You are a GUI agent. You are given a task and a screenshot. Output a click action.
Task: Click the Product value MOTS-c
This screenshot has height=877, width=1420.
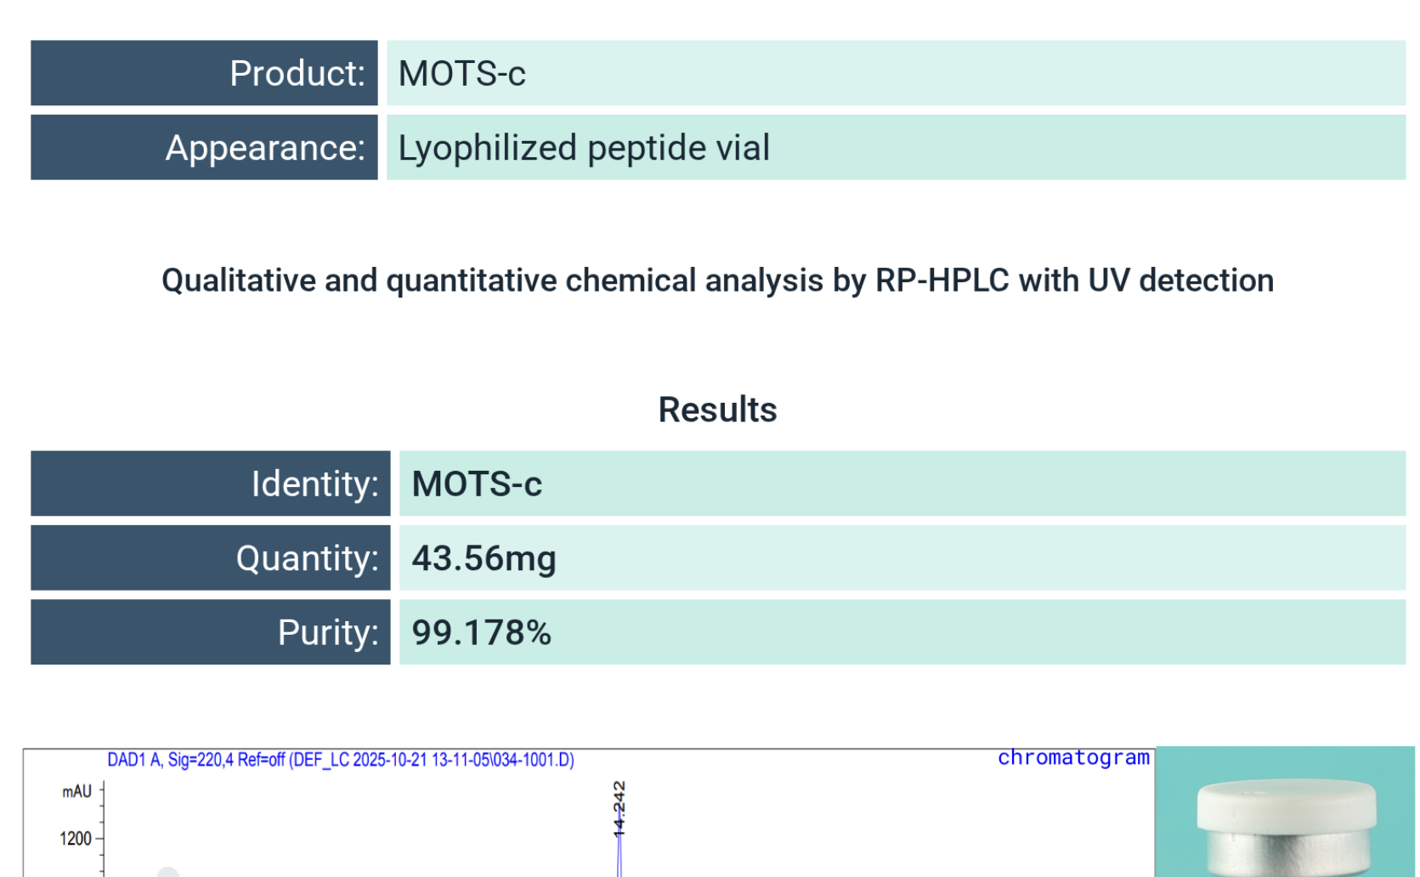click(462, 74)
